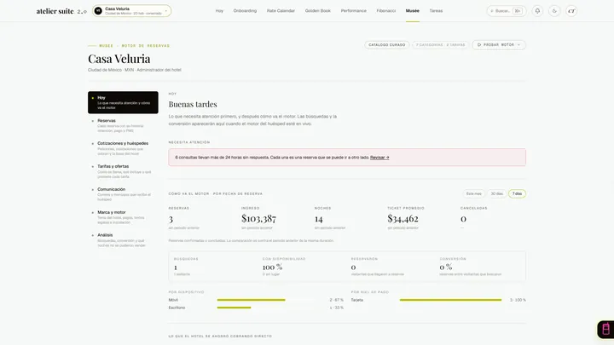Open the Fibonacci tab
The height and width of the screenshot is (345, 614).
[x=386, y=11]
